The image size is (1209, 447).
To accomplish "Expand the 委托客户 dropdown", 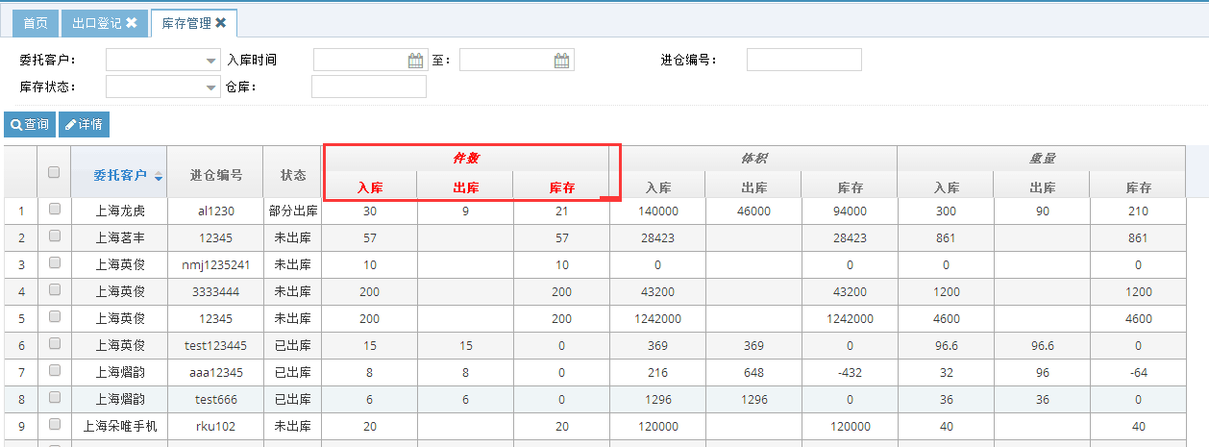I will click(210, 61).
